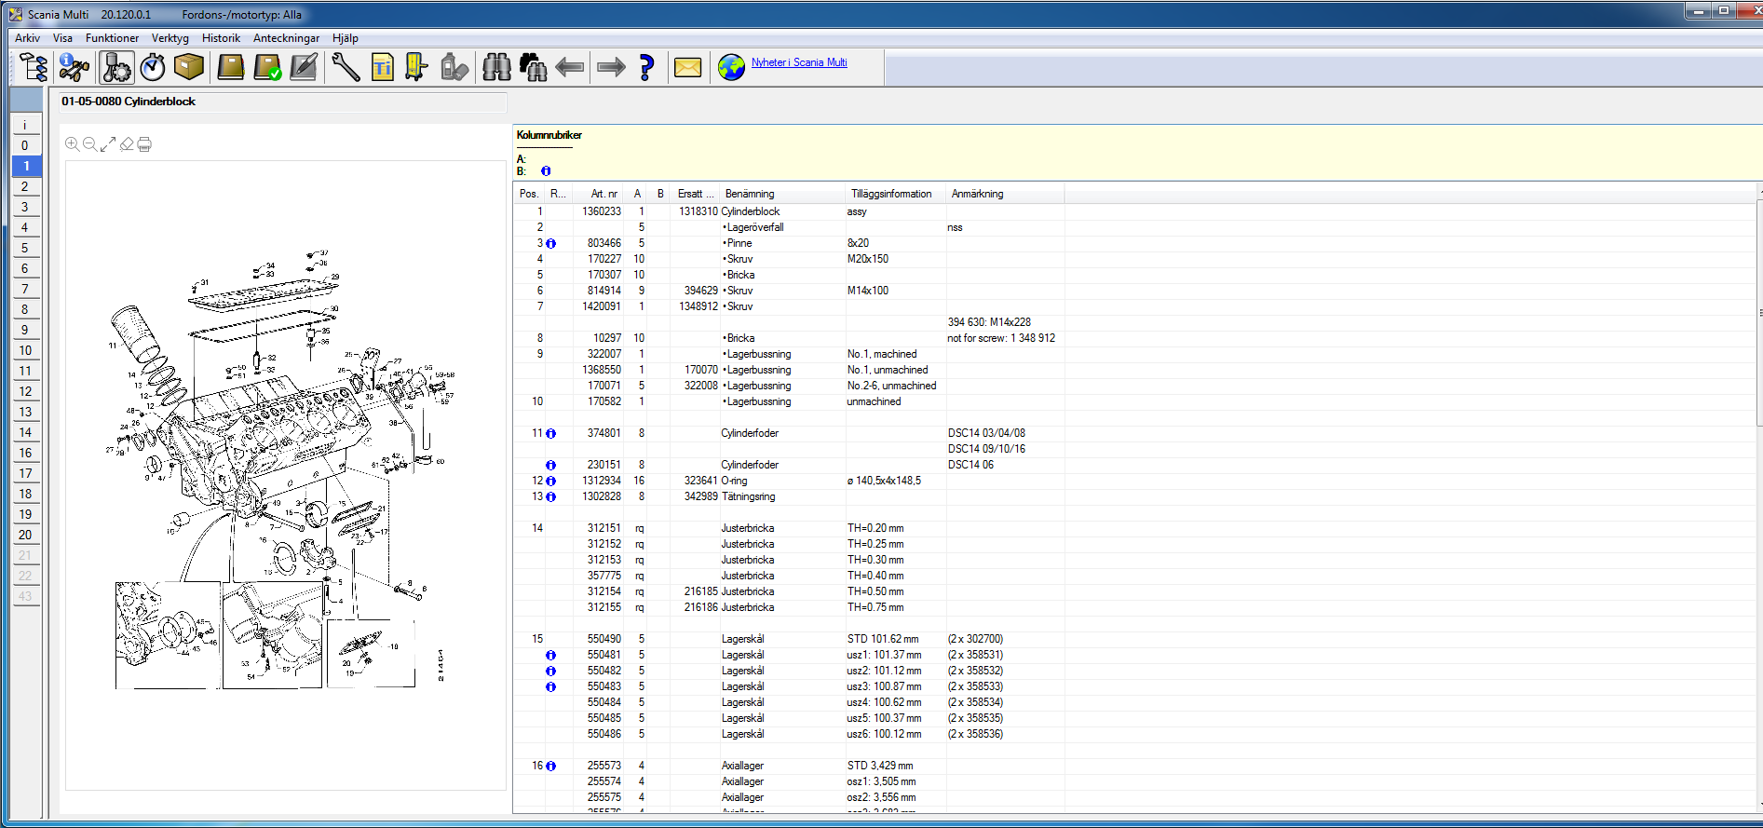The height and width of the screenshot is (828, 1763).
Task: Click the stopwatch icon in the toolbar
Action: 153,67
